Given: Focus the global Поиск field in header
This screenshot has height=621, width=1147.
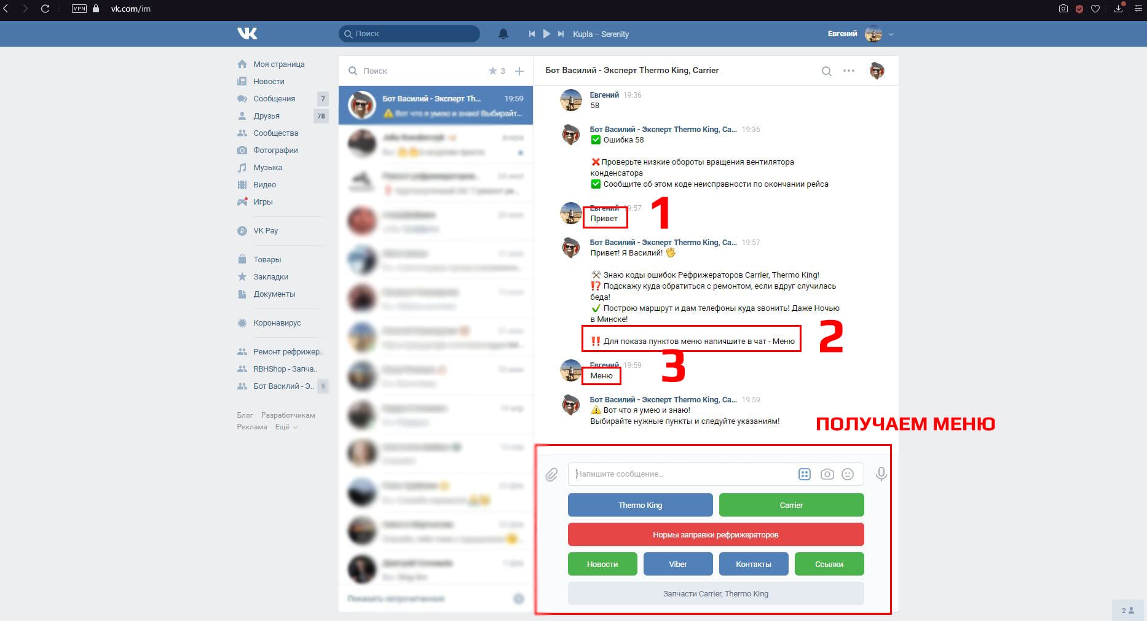Looking at the screenshot, I should pos(409,34).
